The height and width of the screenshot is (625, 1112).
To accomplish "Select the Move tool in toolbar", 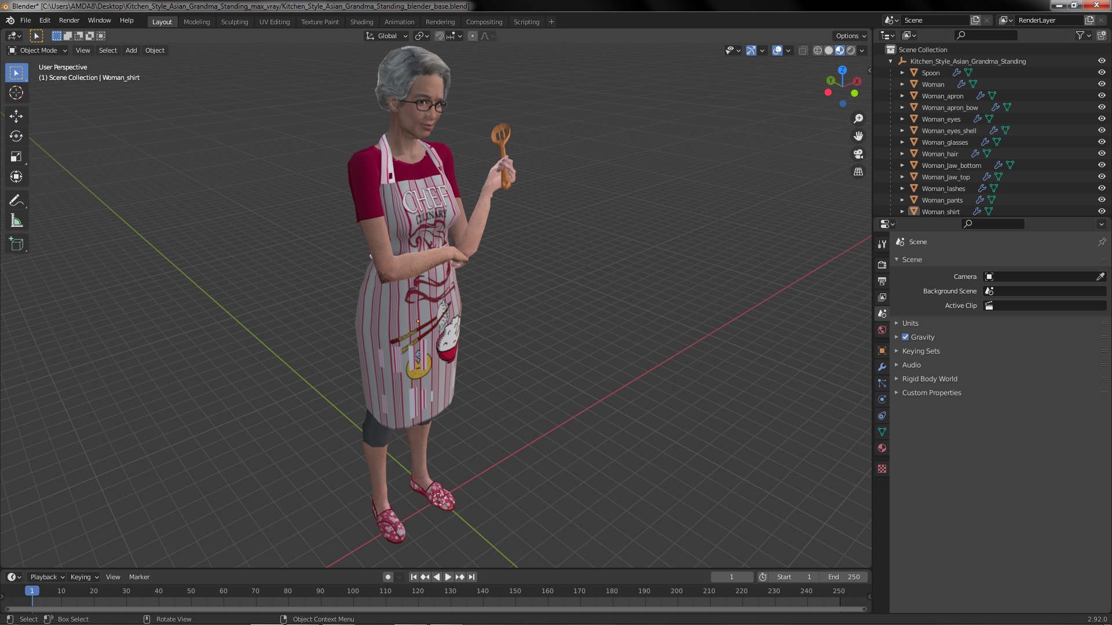I will tap(16, 116).
